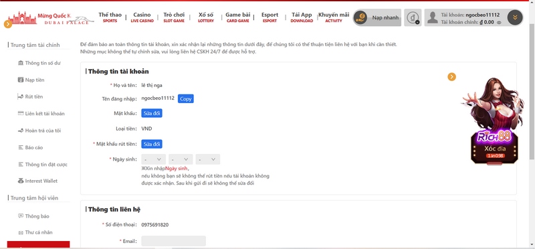This screenshot has width=535, height=249.
Task: Click Sửa đổi for Mật khẩu rút tiền
Action: coord(152,144)
